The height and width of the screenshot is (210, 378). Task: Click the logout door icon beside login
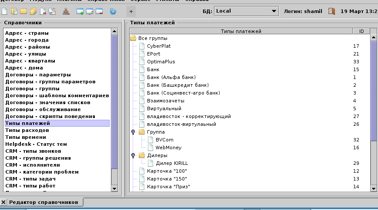[332, 11]
